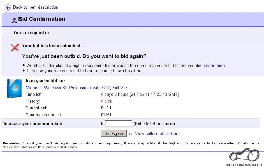Click the Bid Again button
Screen dimensions: 264x168
coord(113,134)
